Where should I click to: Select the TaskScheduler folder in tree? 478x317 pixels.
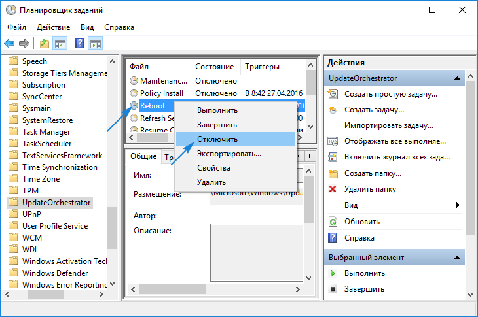(47, 143)
